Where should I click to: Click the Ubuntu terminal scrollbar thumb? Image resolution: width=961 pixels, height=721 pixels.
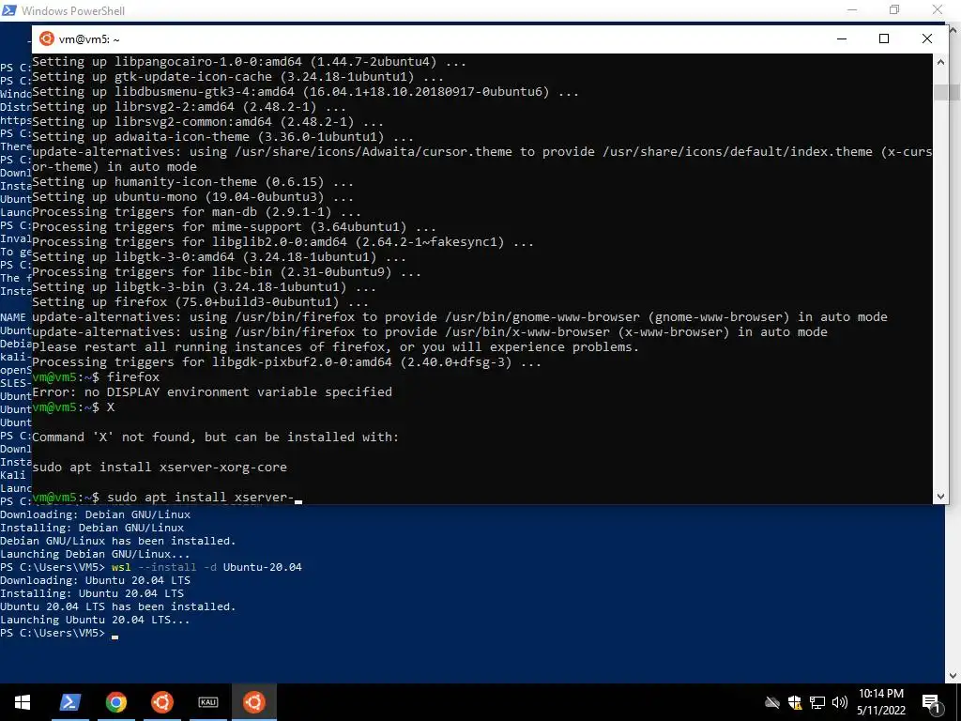tap(940, 93)
